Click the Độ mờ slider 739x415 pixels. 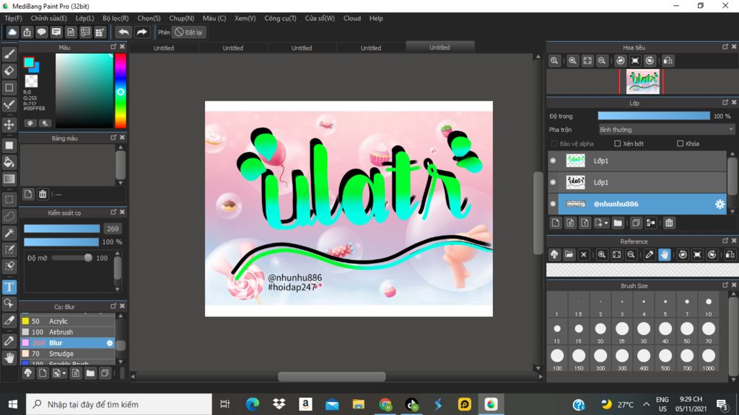pyautogui.click(x=71, y=258)
